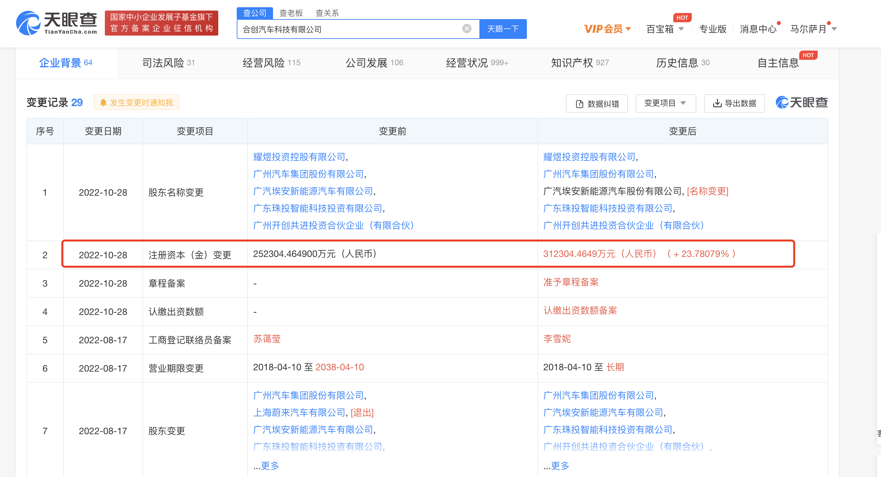The image size is (881, 477).
Task: Click the 变更日期 column header
Action: tap(103, 131)
